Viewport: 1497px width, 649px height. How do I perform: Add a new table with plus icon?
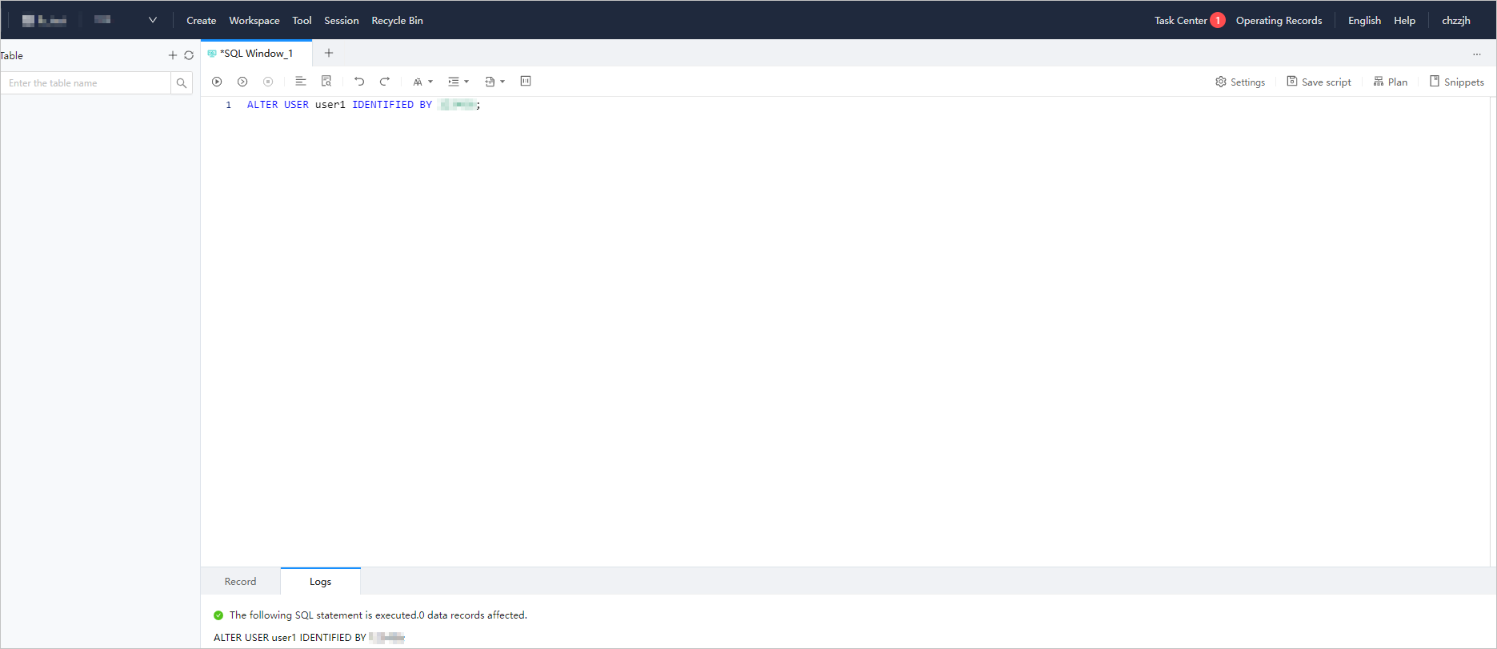[173, 55]
